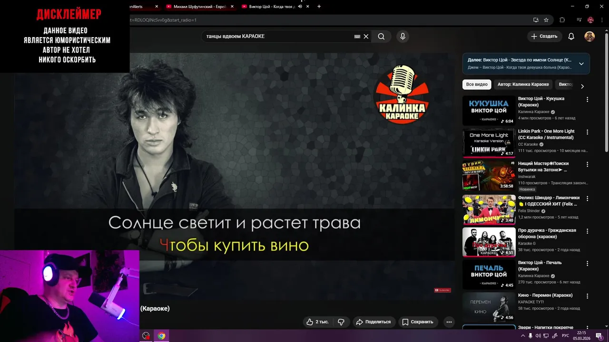This screenshot has height=342, width=609.
Task: Open options for Кукушка video
Action: click(587, 100)
